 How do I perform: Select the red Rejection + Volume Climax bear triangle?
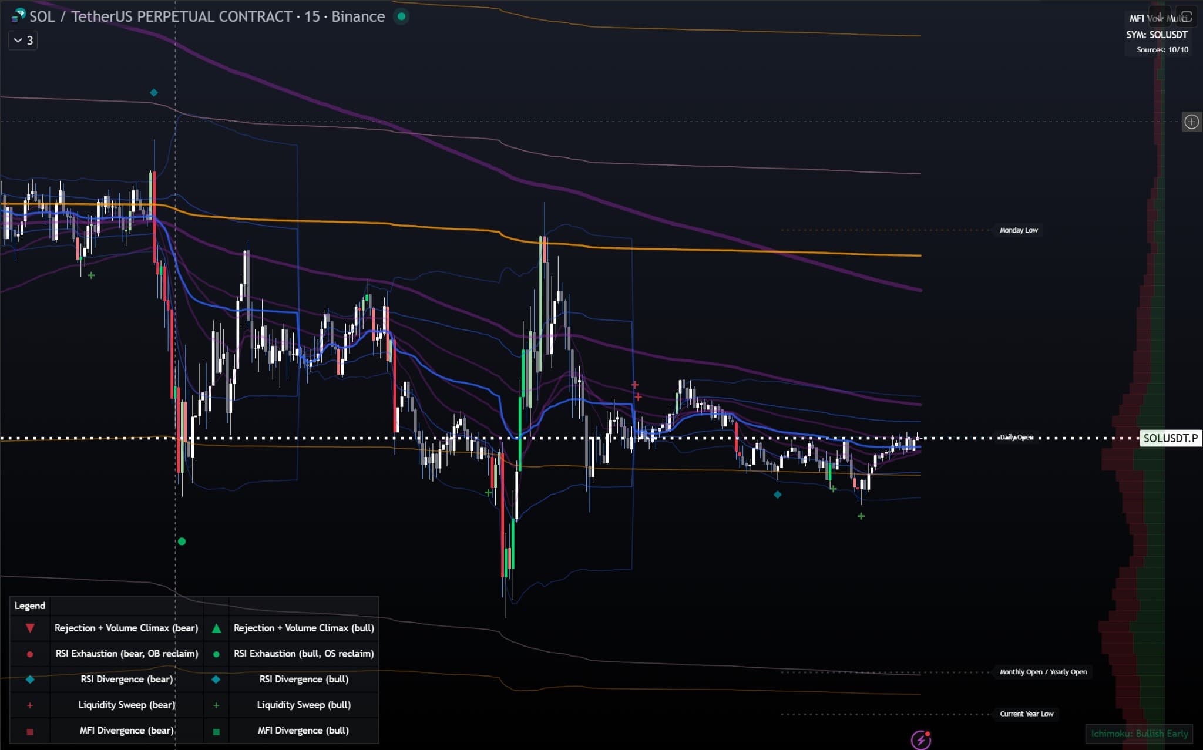(x=30, y=628)
